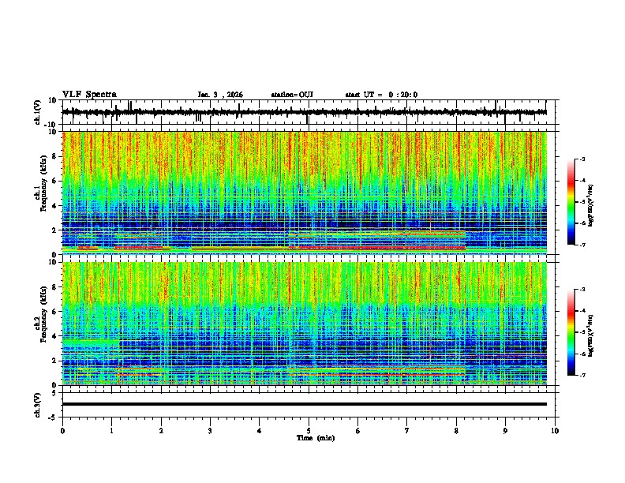Click the '-3' value on ch.1 color scale
The height and width of the screenshot is (483, 625).
(582, 159)
